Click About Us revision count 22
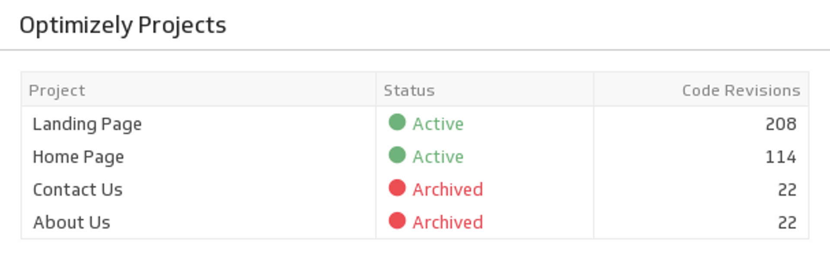Screen dimensions: 830x260 [x=787, y=222]
